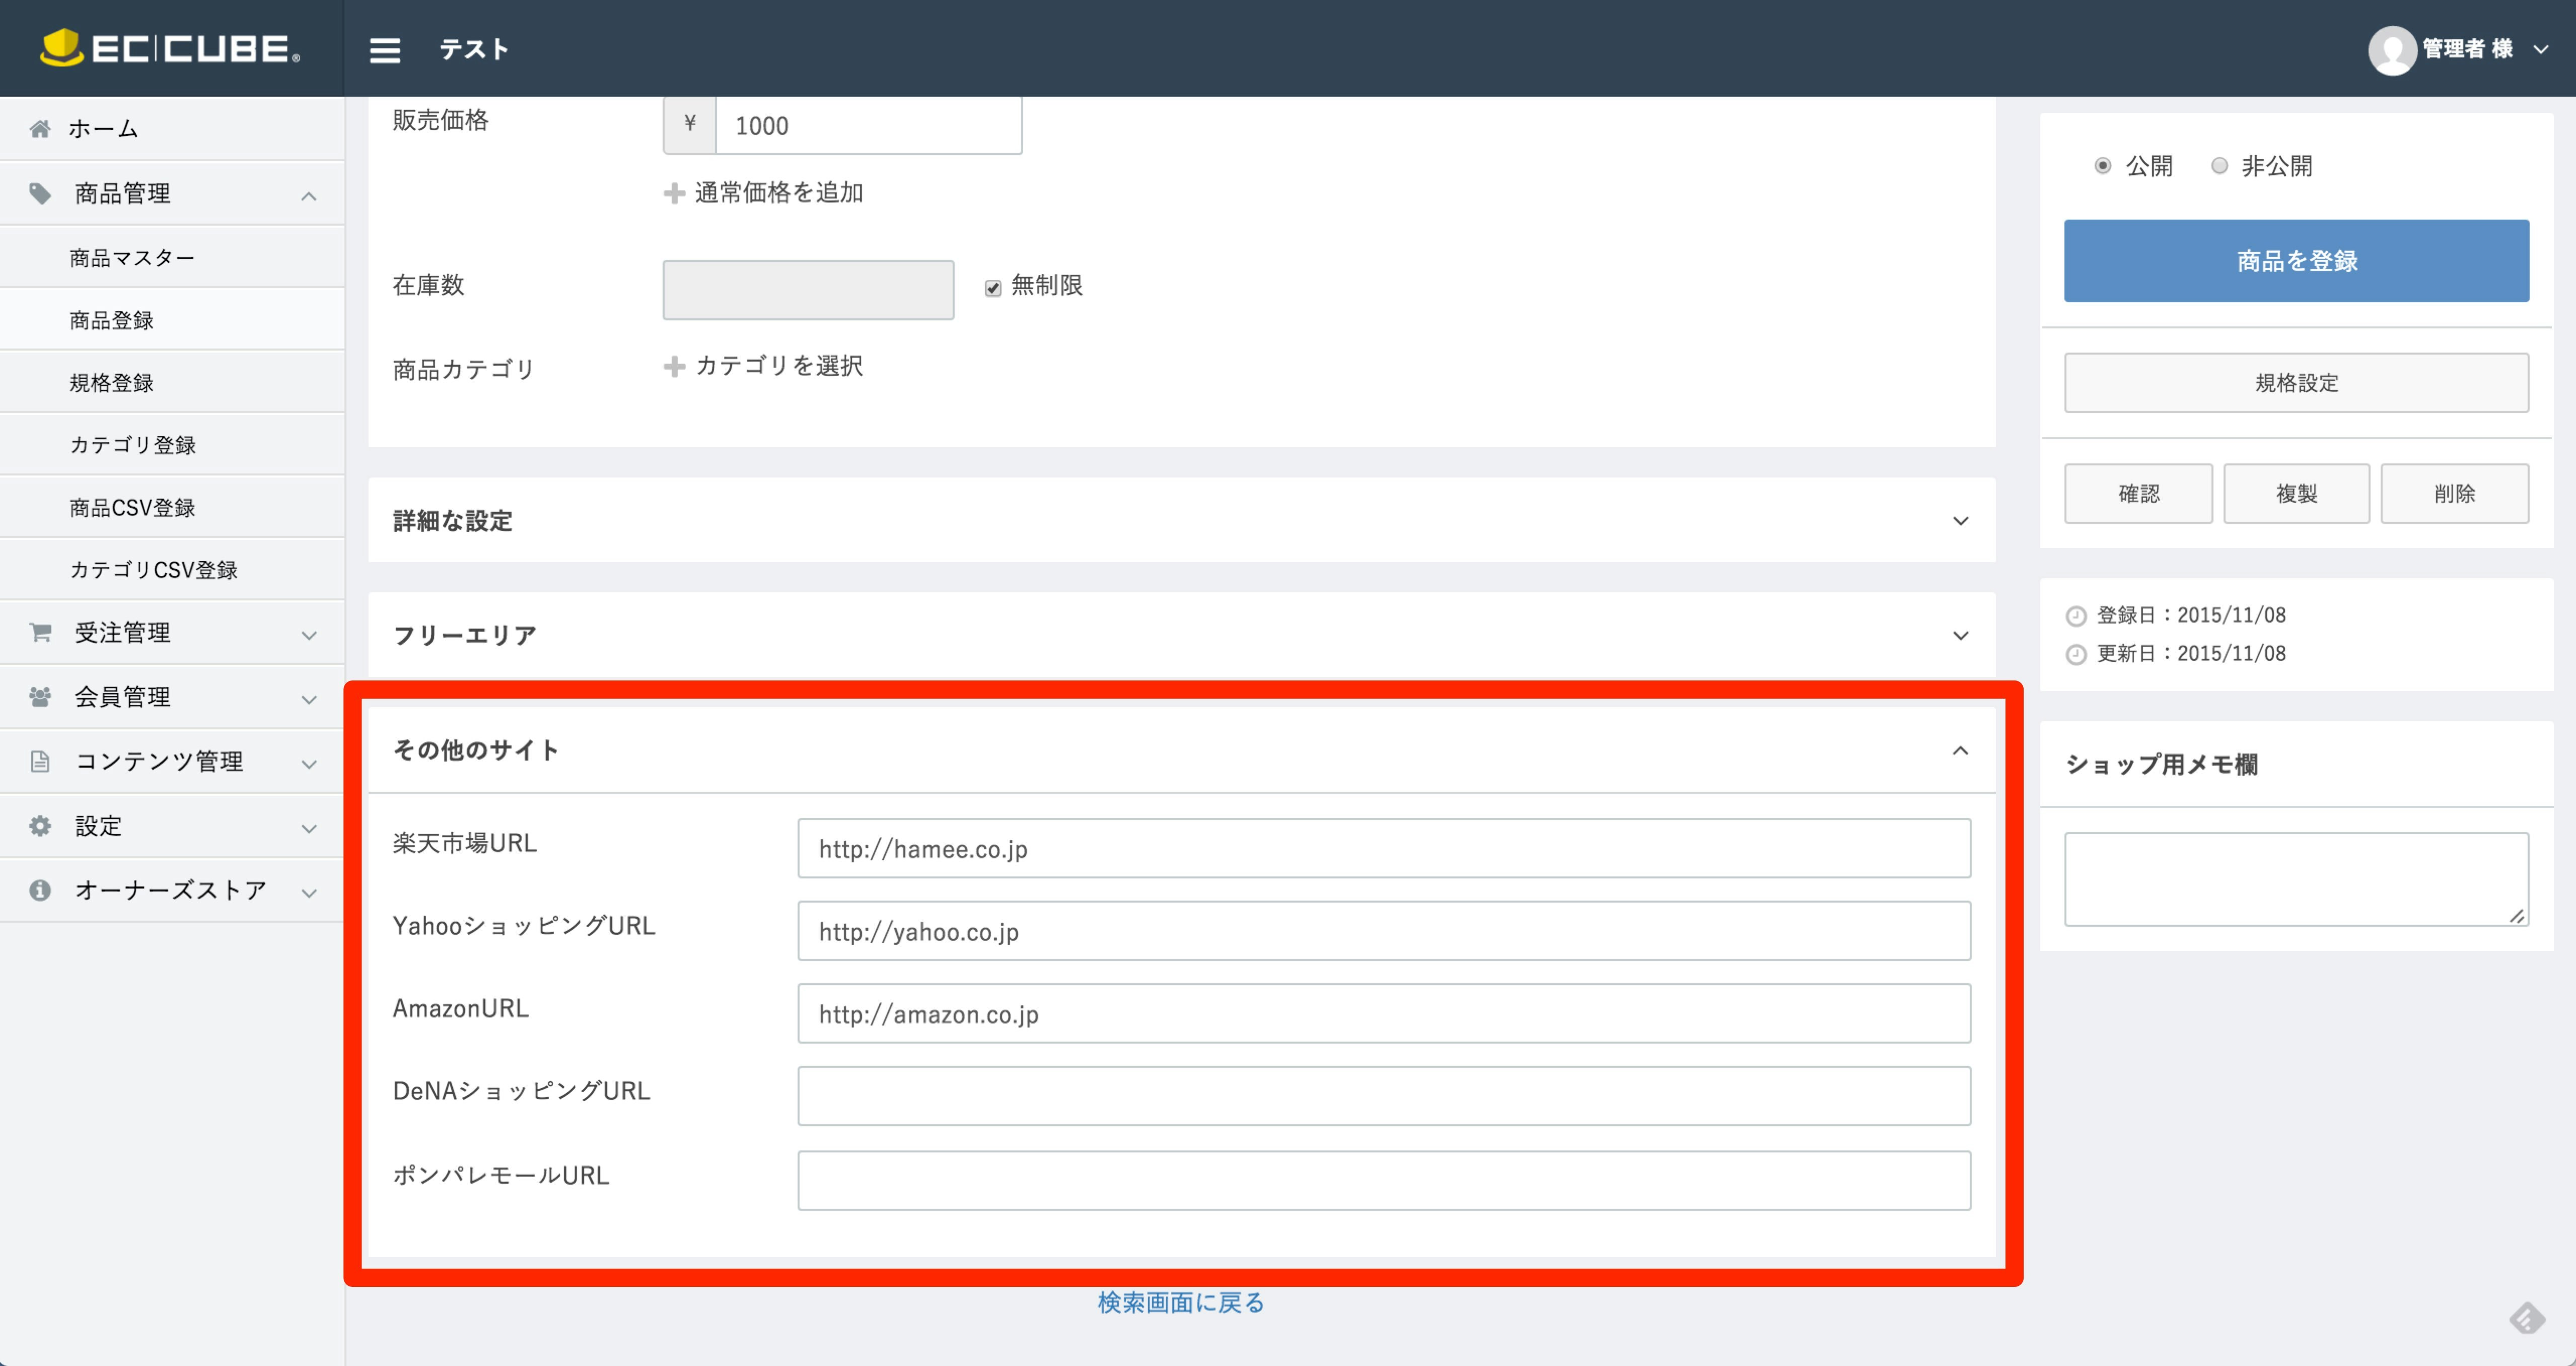The width and height of the screenshot is (2576, 1366).
Task: Click the clock icon beside 登録日
Action: pos(2076,616)
